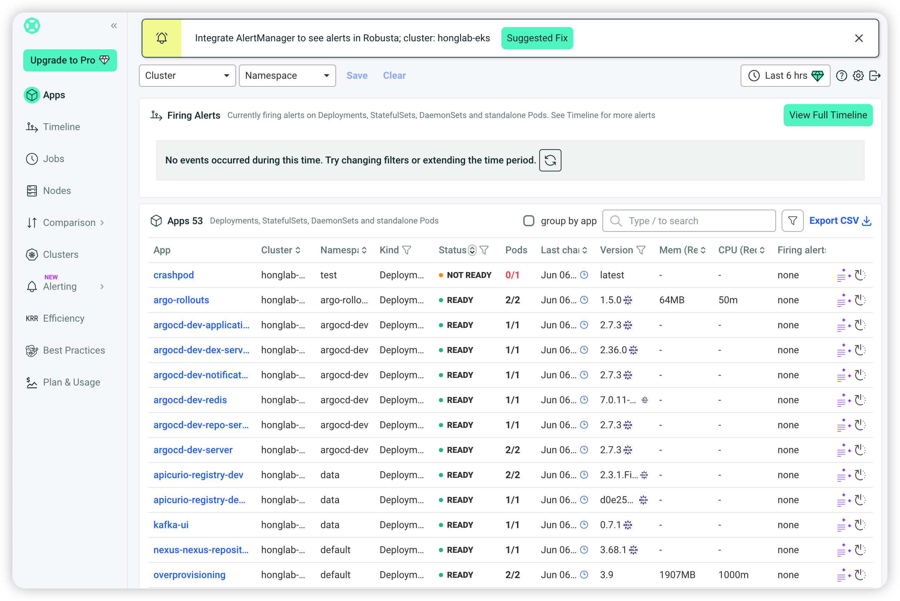
Task: Toggle sort on the Cluster column
Action: [x=298, y=250]
